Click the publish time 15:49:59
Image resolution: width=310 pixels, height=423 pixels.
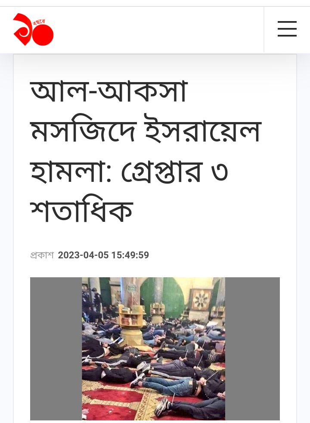(x=130, y=255)
